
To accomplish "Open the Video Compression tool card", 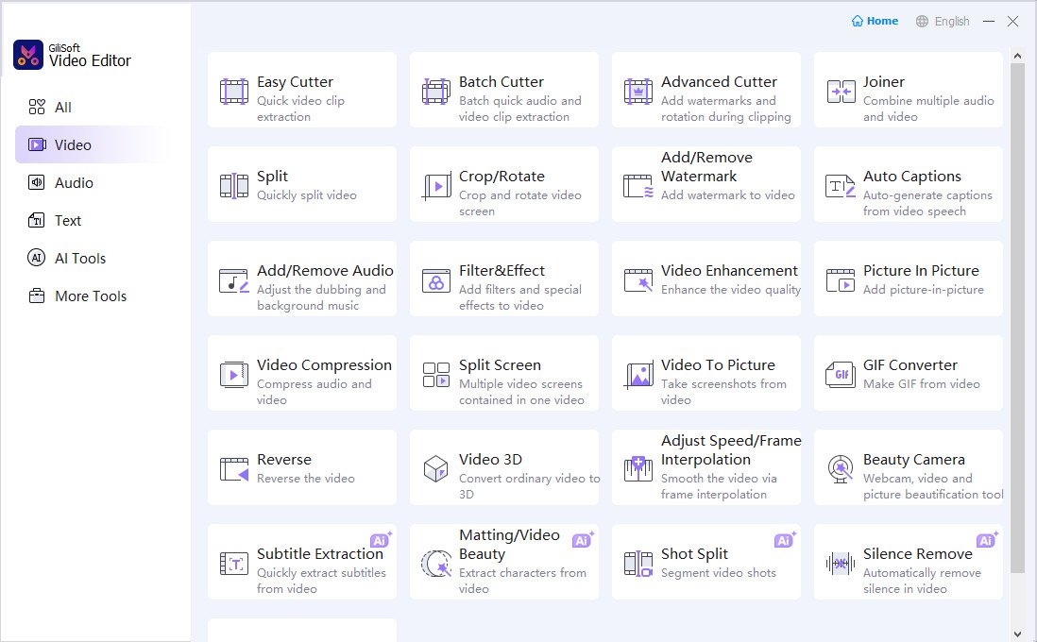I will coord(302,374).
